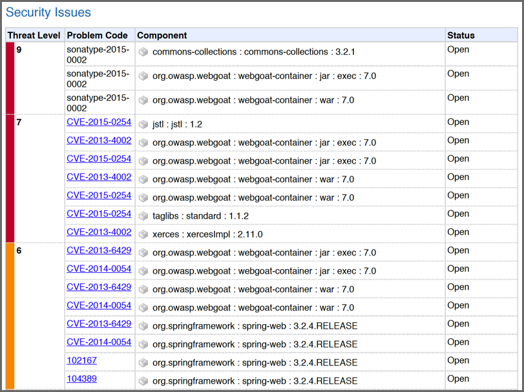Click threat level number 7
This screenshot has height=392, width=524.
19,122
